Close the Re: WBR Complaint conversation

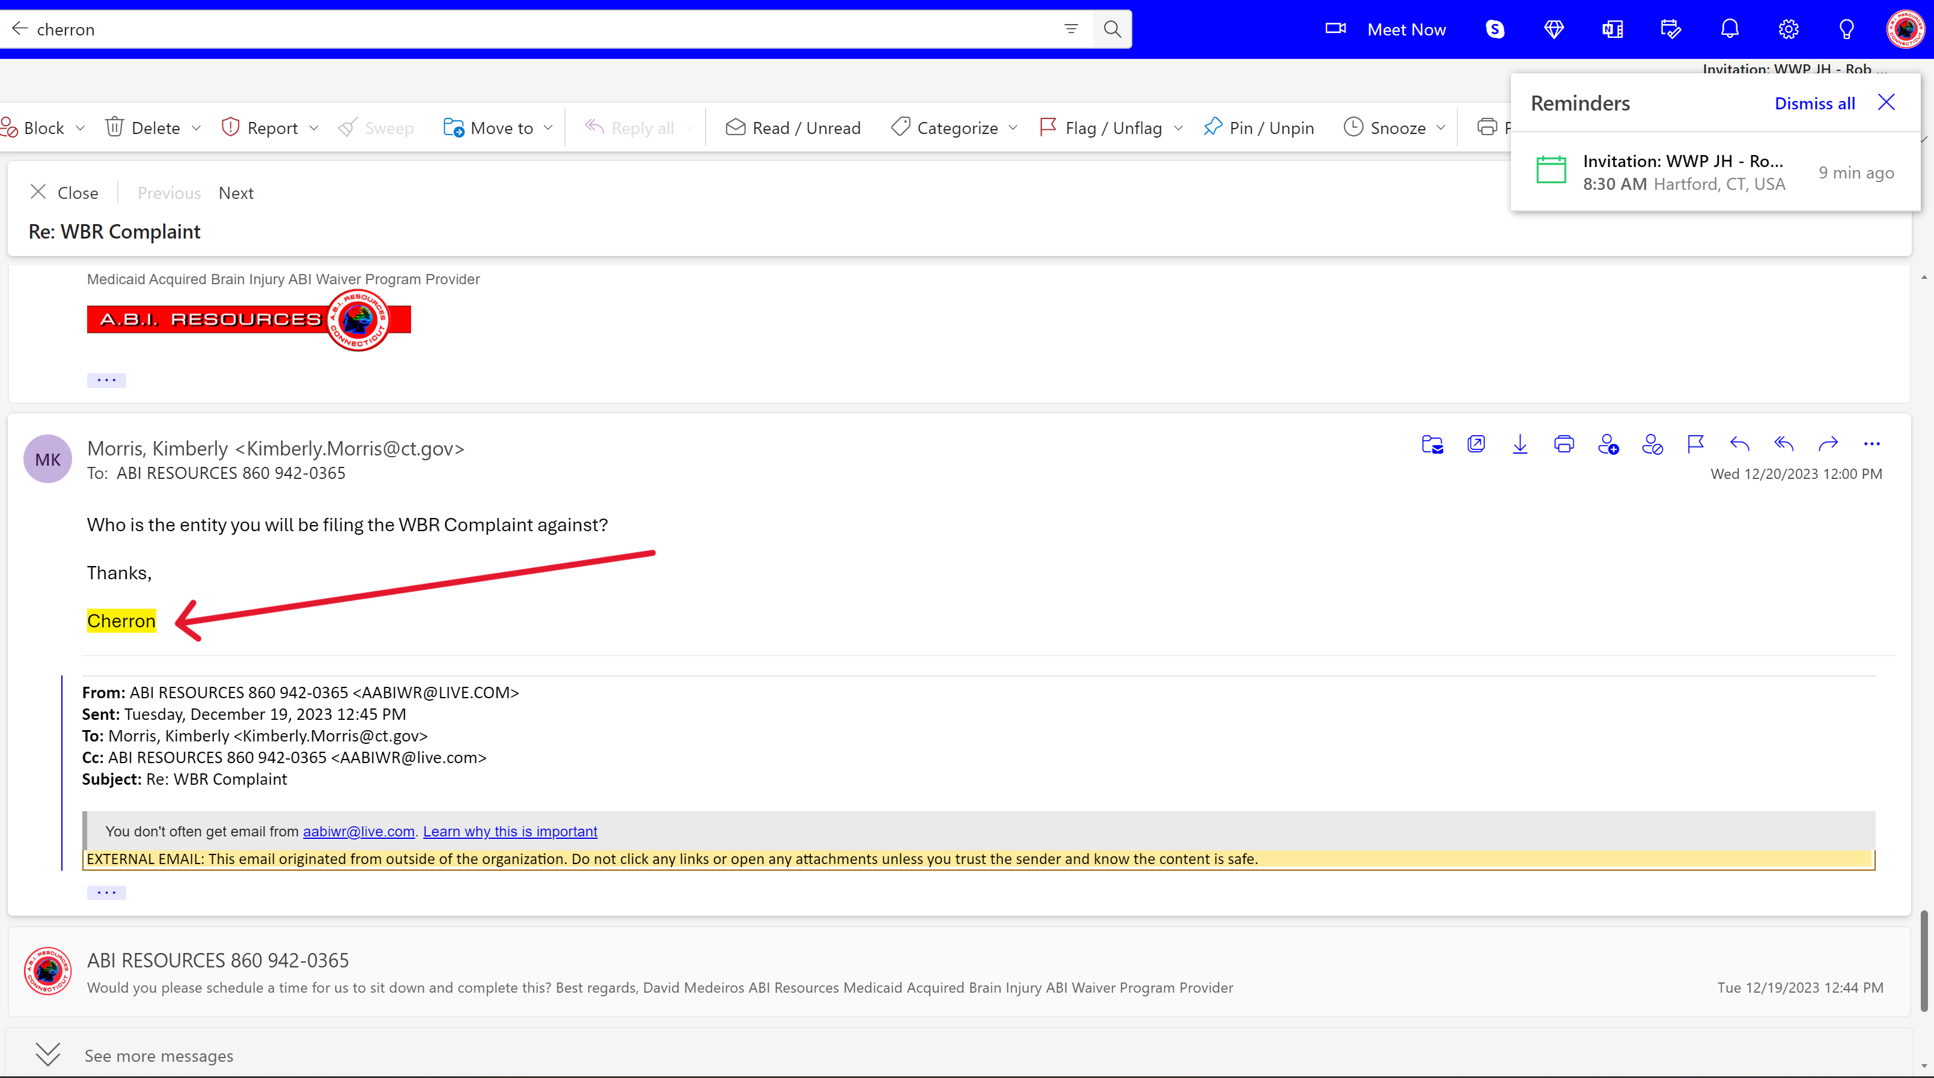64,193
